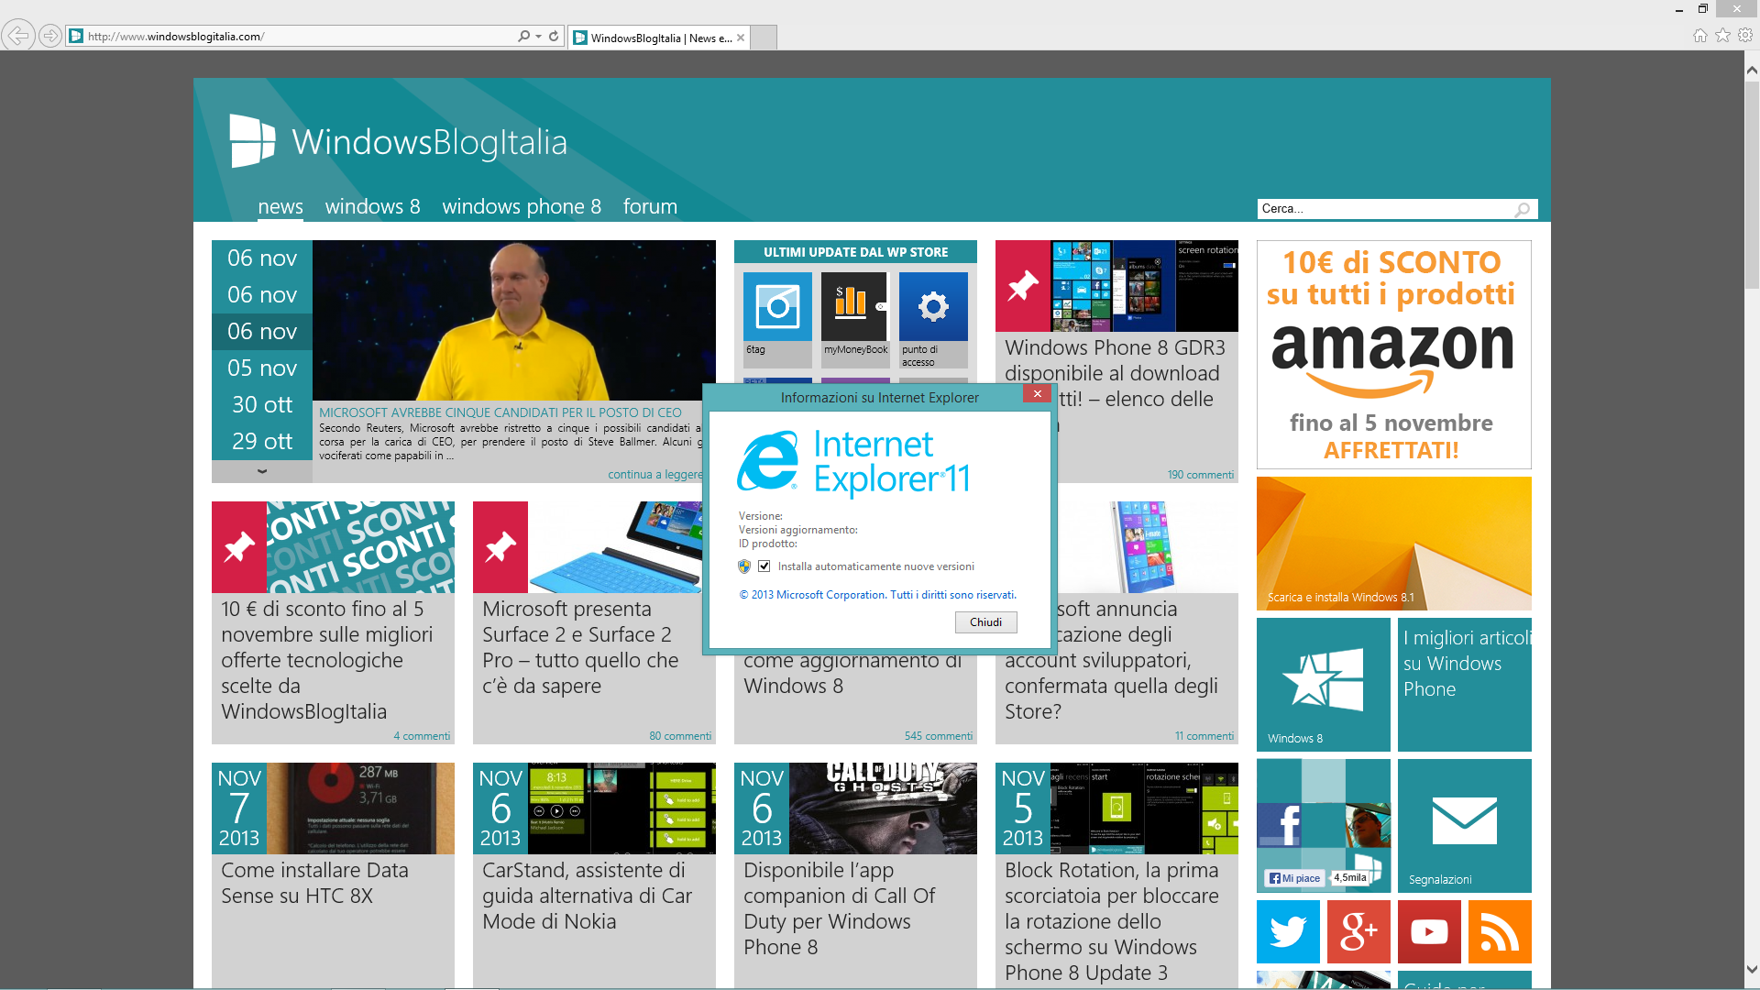Open the Segnalazioni envelope tile

coord(1464,826)
